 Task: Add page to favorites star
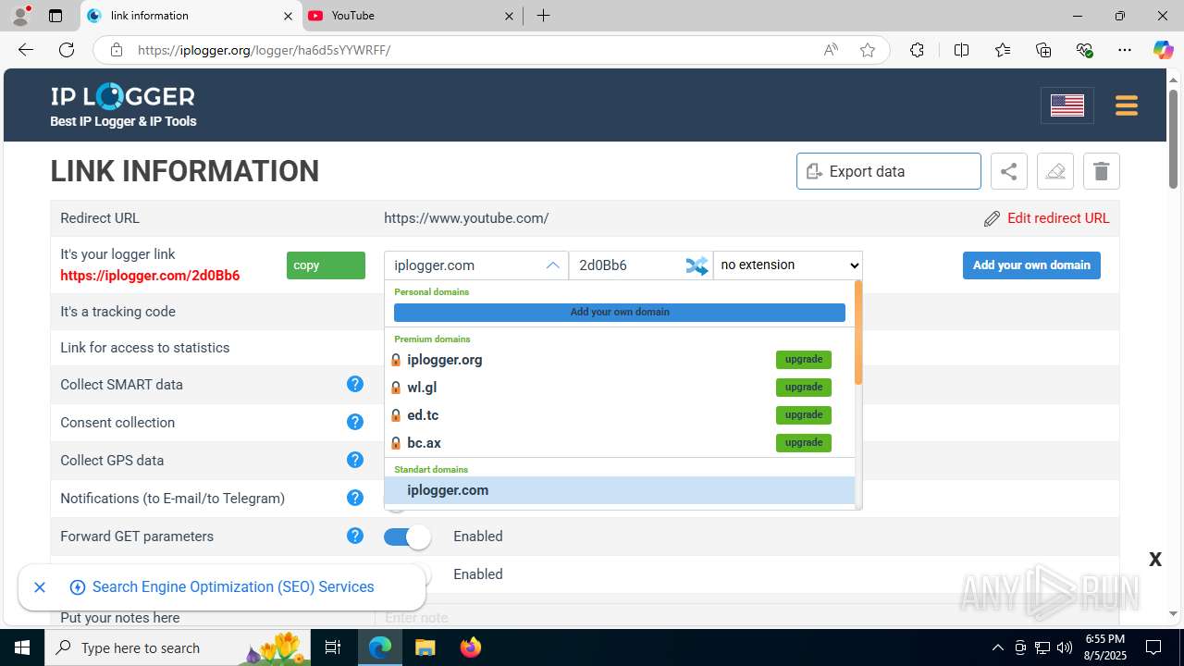pos(868,50)
